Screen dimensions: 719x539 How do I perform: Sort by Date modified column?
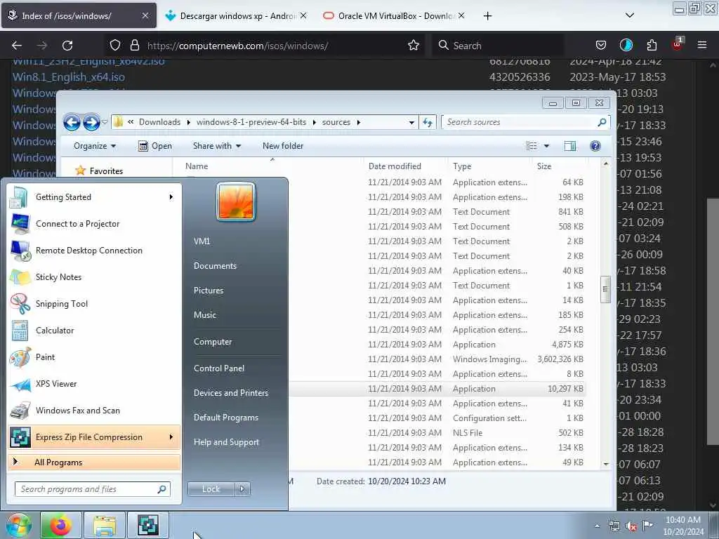(x=395, y=166)
